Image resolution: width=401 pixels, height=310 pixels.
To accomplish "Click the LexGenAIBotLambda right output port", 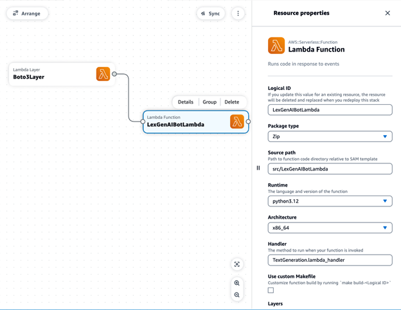I will coord(248,122).
